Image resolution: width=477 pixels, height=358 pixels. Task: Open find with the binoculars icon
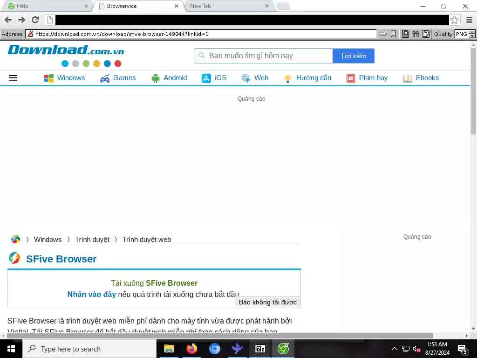click(x=416, y=34)
